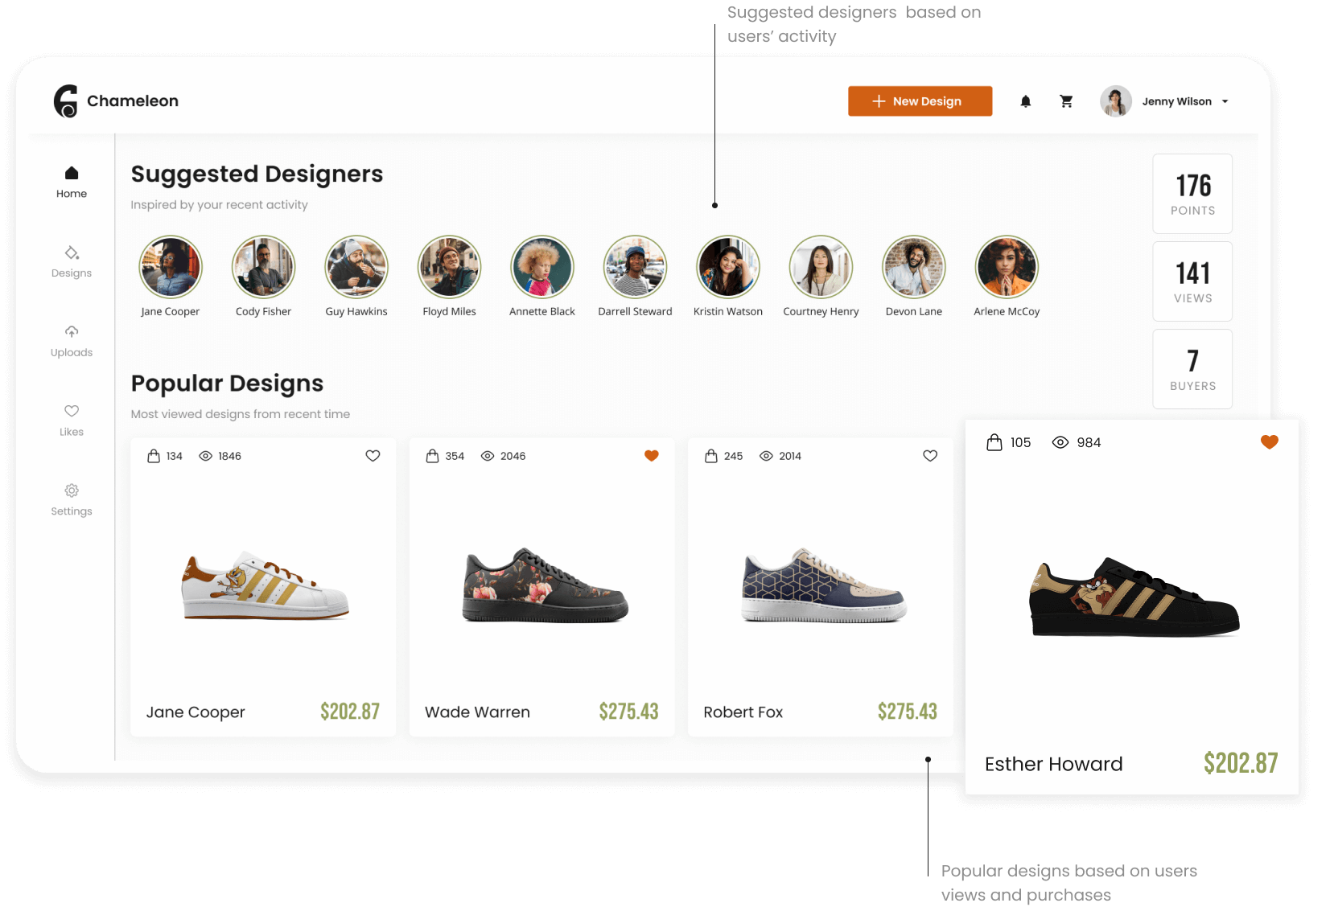
Task: Expand the Jenny Wilson account dropdown
Action: (1225, 101)
